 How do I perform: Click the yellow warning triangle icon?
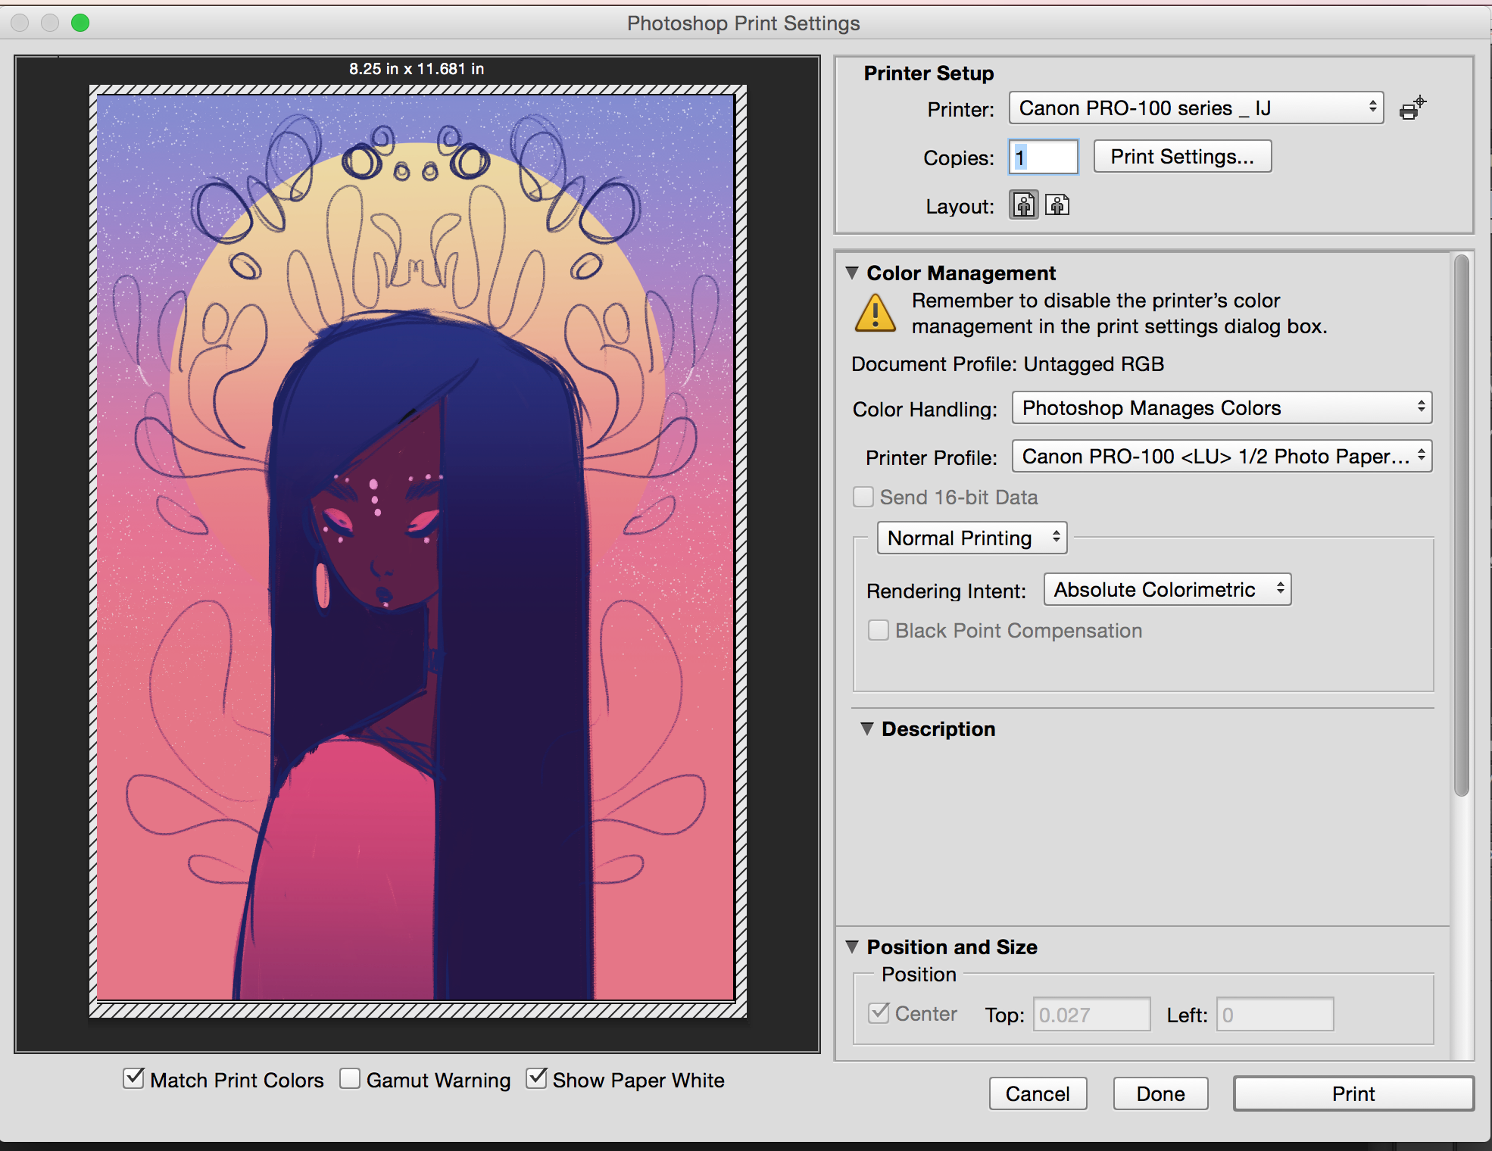[875, 313]
